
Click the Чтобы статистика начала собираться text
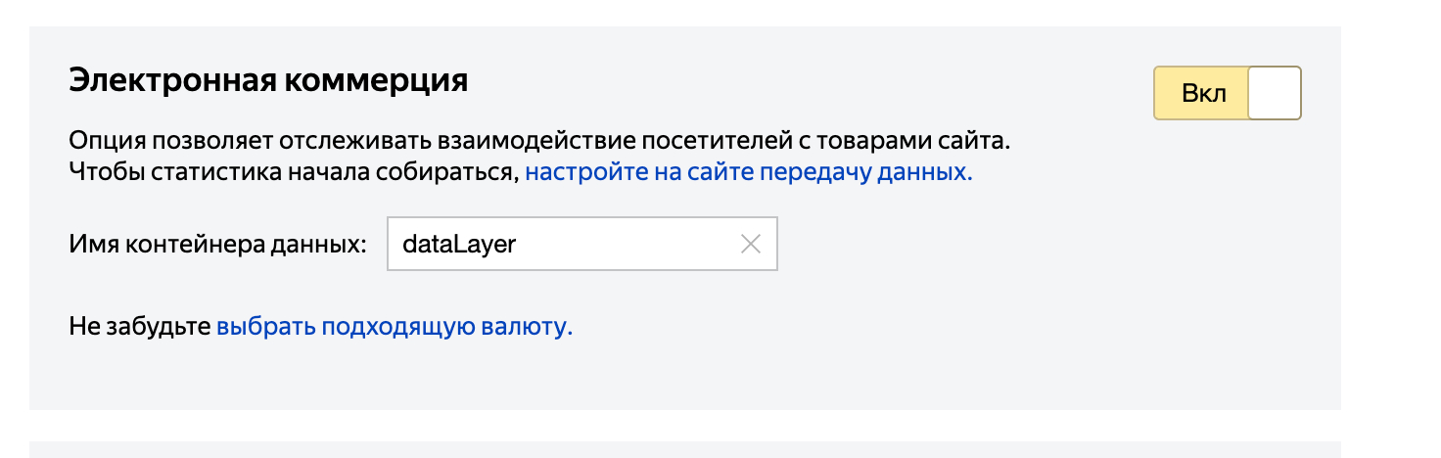tap(294, 173)
